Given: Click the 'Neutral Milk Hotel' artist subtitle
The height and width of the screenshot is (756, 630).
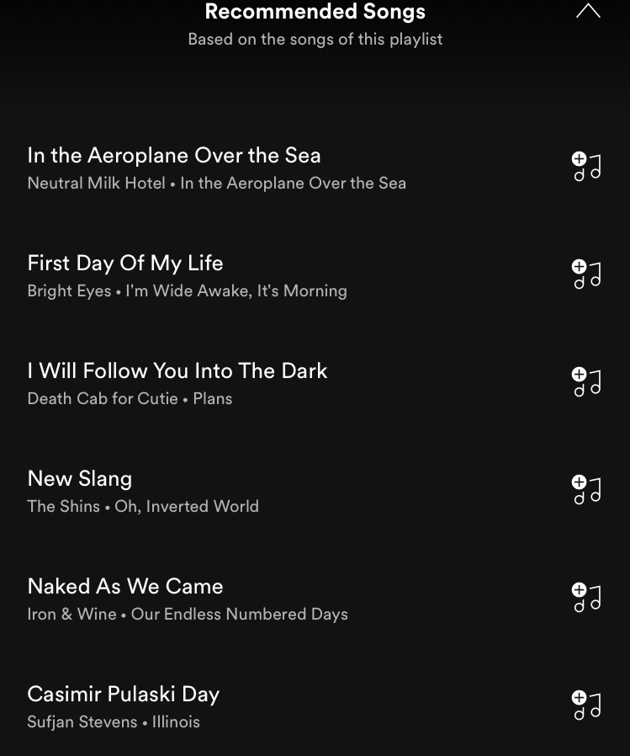Looking at the screenshot, I should [x=97, y=184].
